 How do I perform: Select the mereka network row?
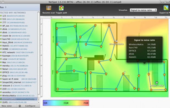point(19,66)
